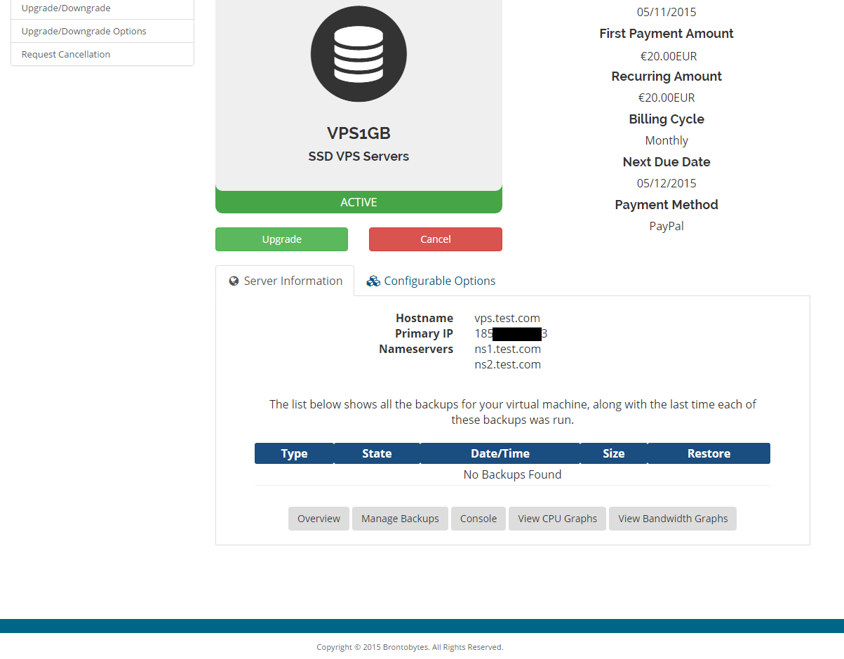Click the Date/Time column header
The width and height of the screenshot is (844, 659).
[500, 453]
